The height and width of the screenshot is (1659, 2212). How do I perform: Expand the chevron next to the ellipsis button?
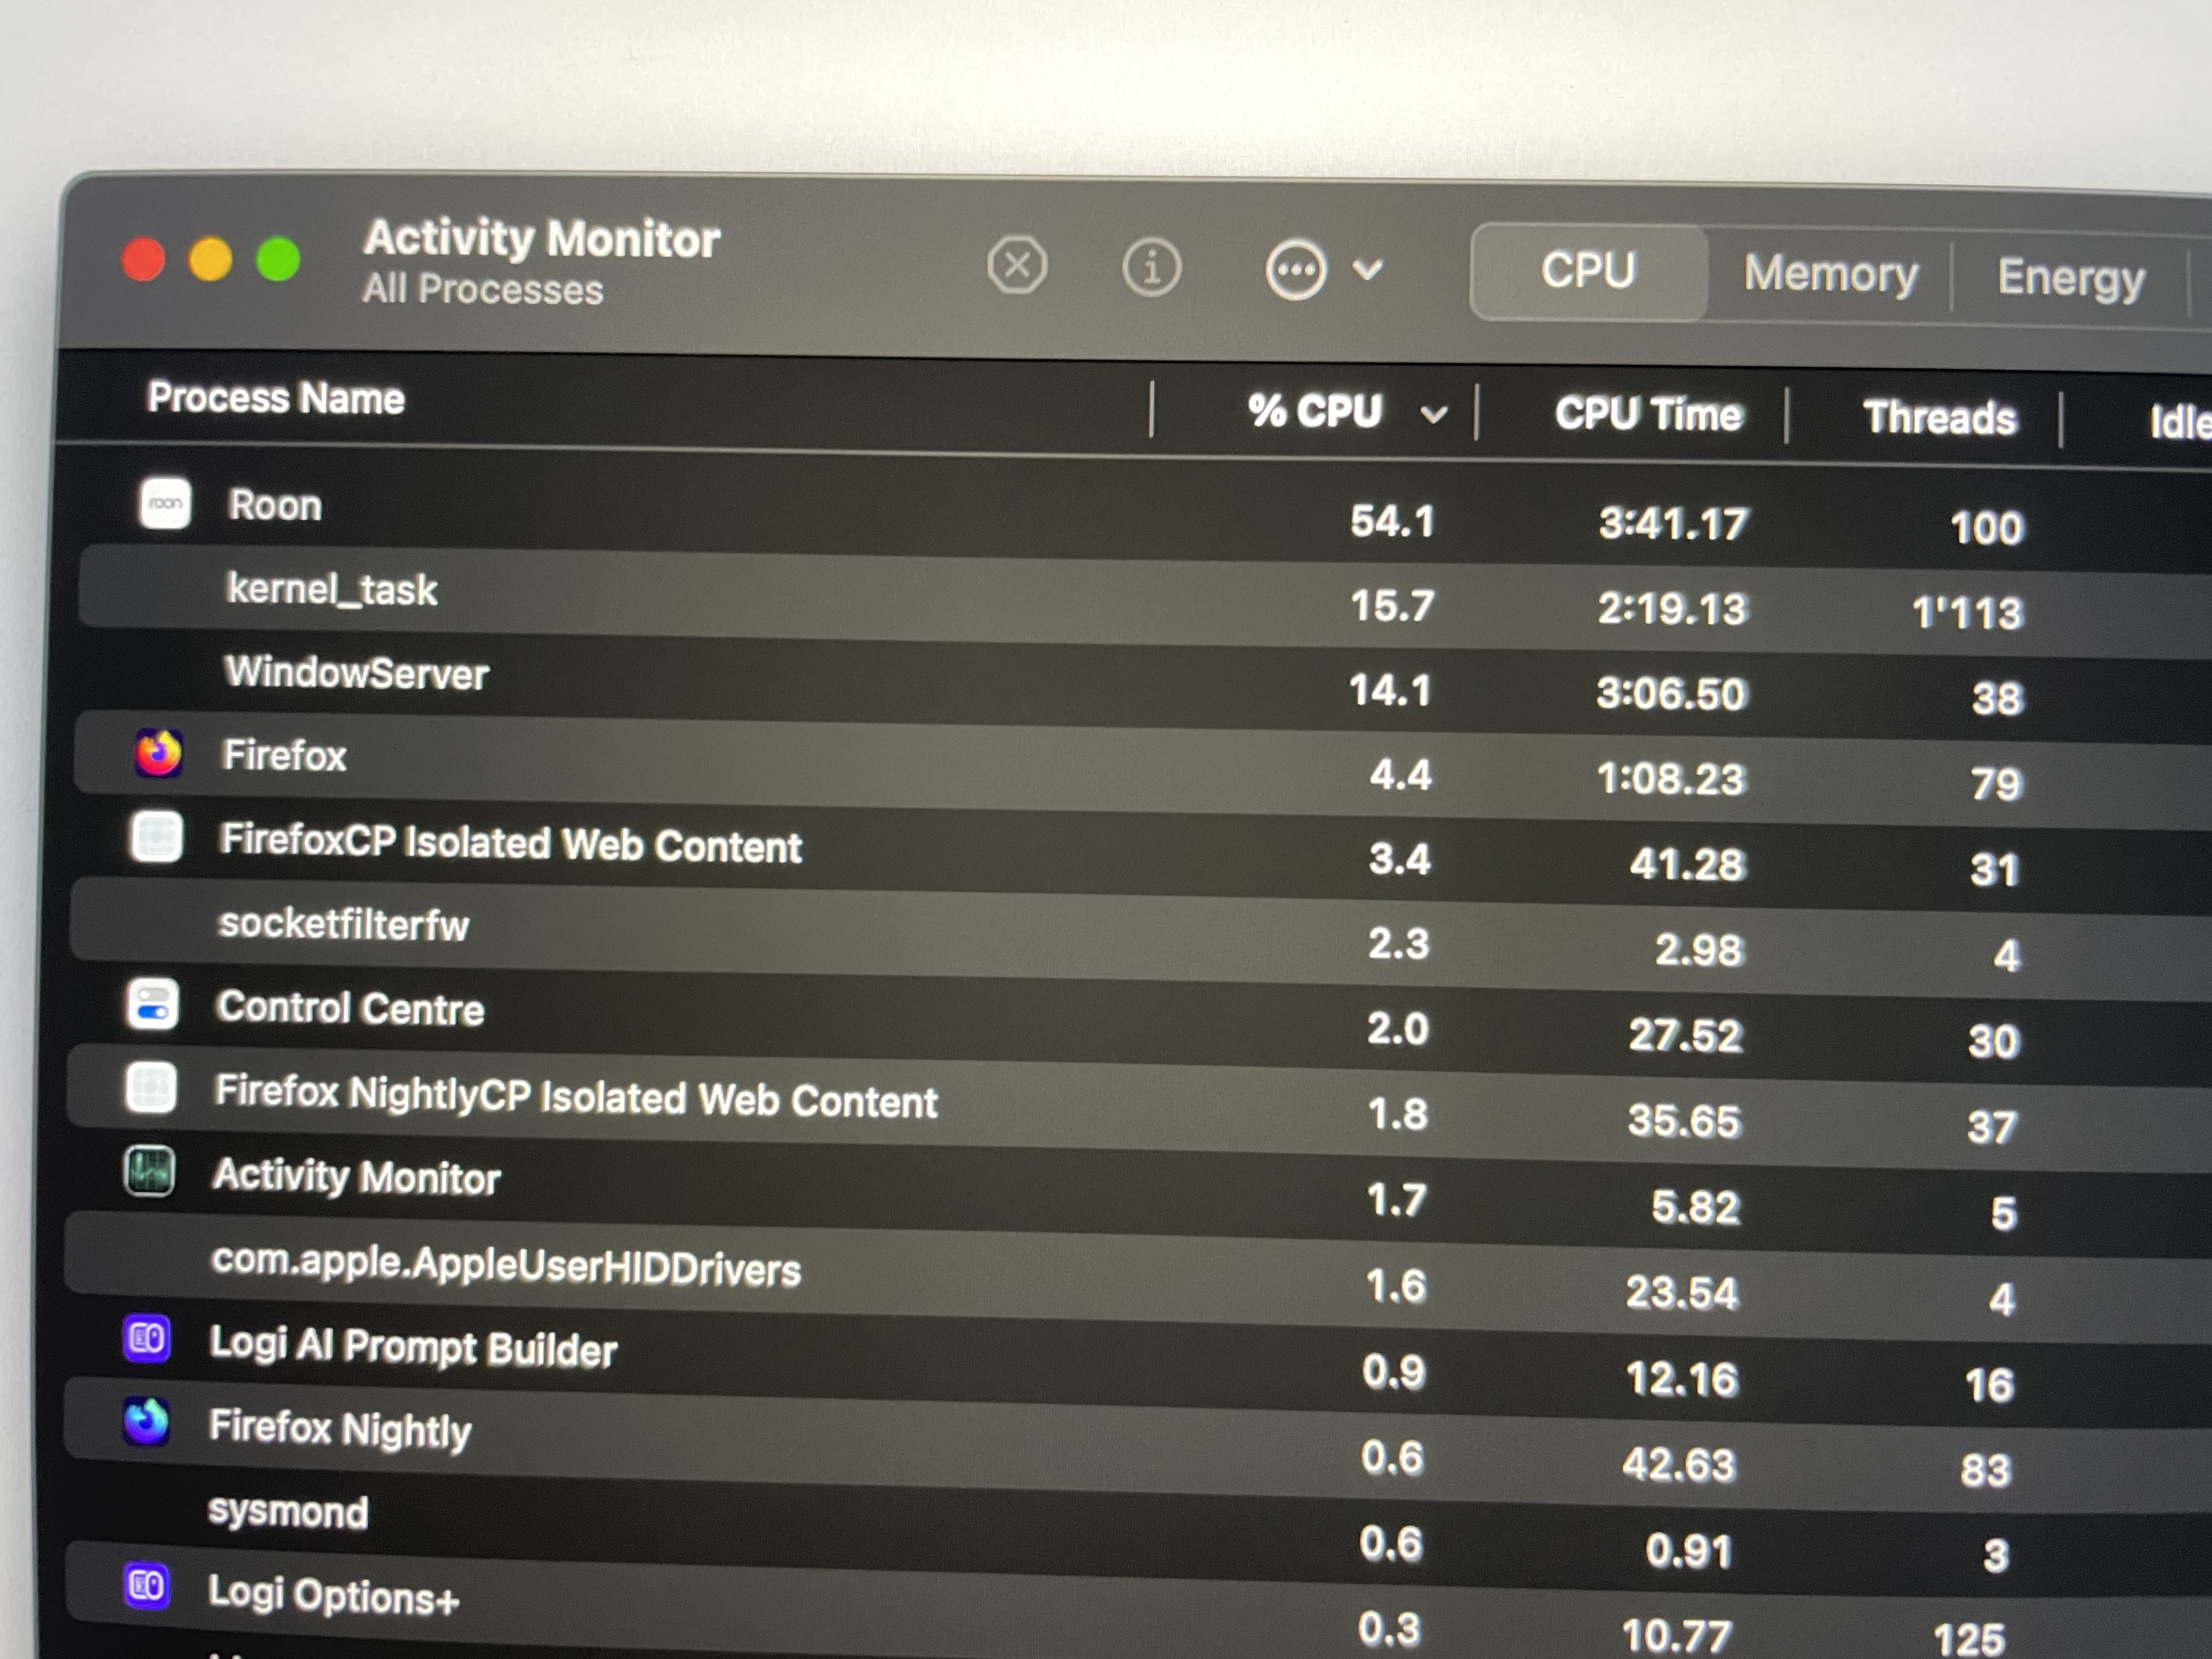click(x=1368, y=269)
